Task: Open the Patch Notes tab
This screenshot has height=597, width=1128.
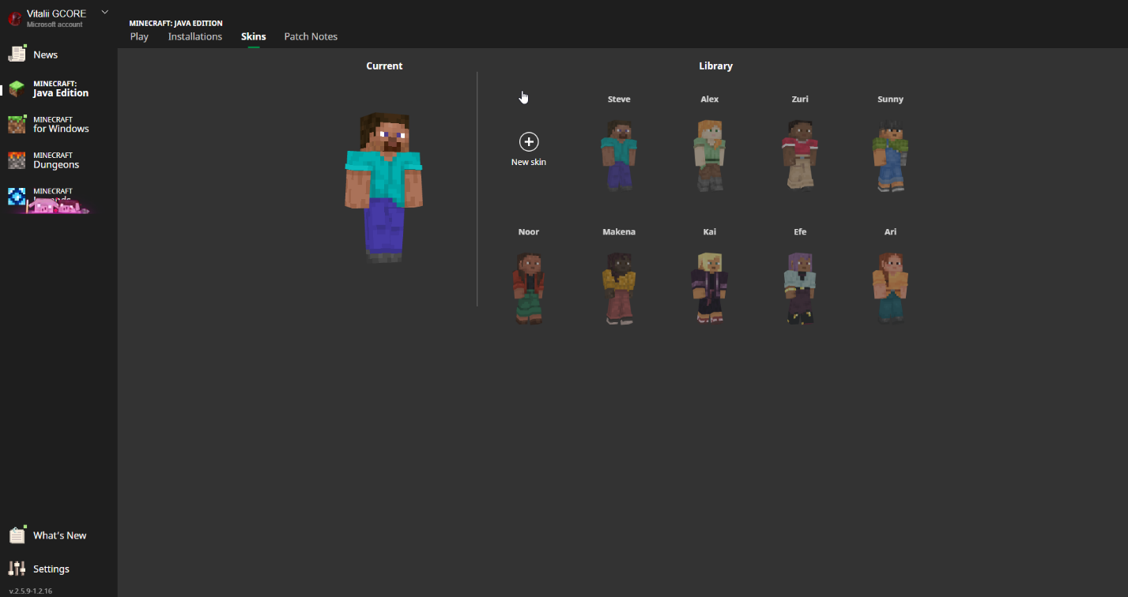Action: pyautogui.click(x=311, y=36)
